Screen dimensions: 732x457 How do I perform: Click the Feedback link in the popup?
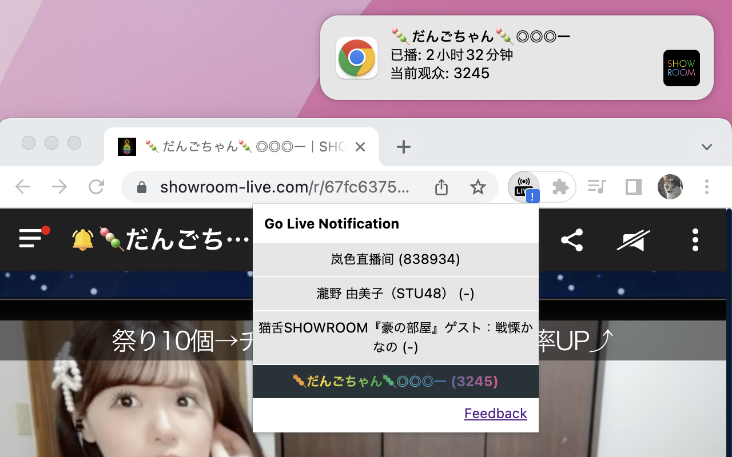(495, 413)
